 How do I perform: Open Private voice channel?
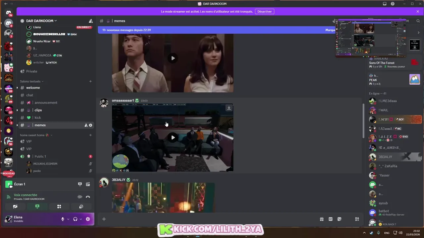[55, 71]
